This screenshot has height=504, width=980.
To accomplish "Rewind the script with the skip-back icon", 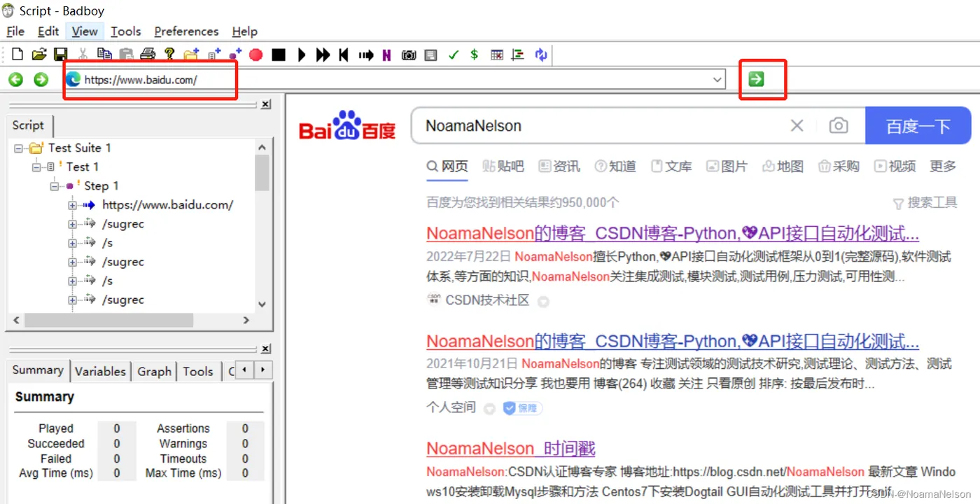I will (344, 55).
